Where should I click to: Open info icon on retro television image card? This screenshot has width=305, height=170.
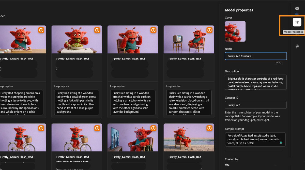pos(209,30)
